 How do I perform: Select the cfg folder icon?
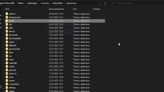[7, 25]
